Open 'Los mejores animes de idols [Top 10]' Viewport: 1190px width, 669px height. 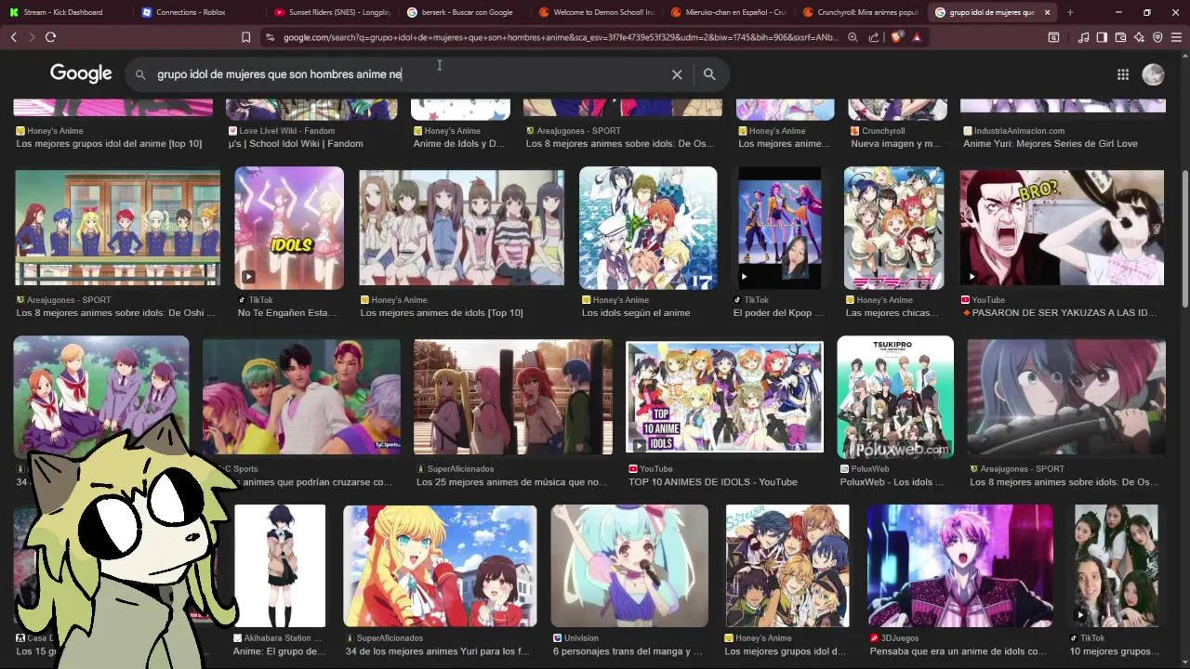coord(442,313)
